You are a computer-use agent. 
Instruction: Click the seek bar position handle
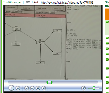(49, 82)
